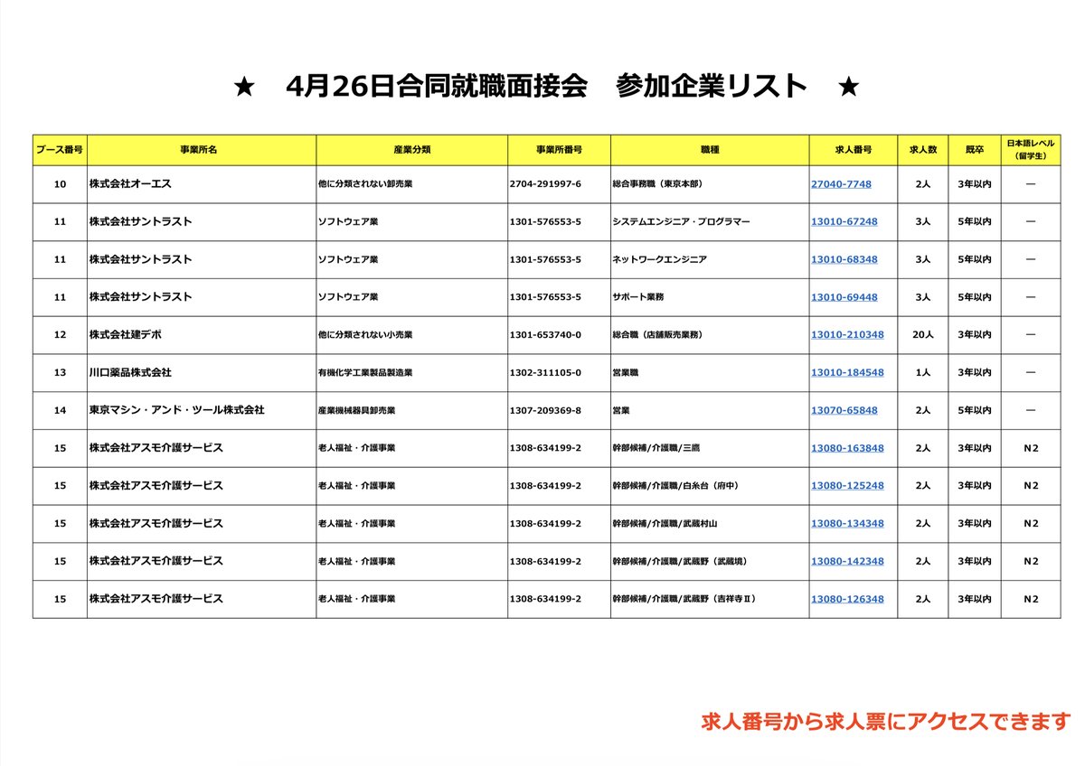This screenshot has height=766, width=1085.
Task: Click the 職種 column header
Action: coord(710,150)
